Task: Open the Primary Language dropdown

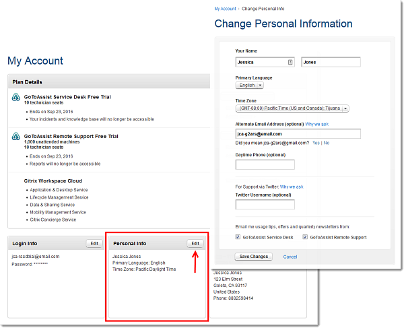Action: click(250, 86)
